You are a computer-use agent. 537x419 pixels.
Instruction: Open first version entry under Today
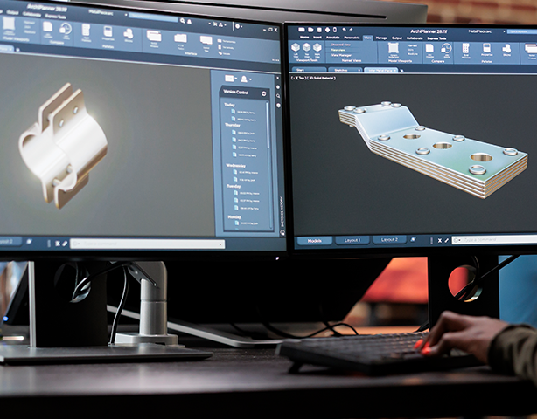[x=243, y=112]
